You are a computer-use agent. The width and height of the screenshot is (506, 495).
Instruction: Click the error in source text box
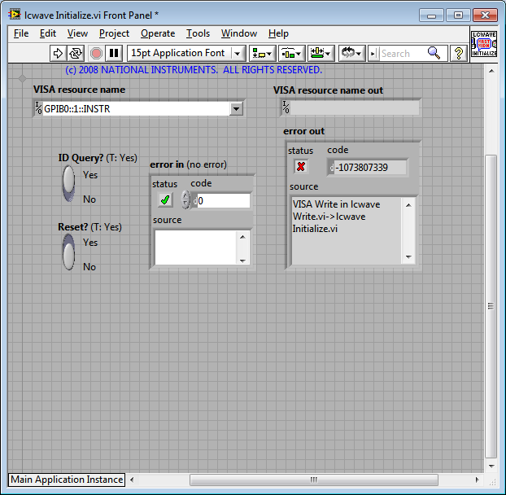coord(197,247)
